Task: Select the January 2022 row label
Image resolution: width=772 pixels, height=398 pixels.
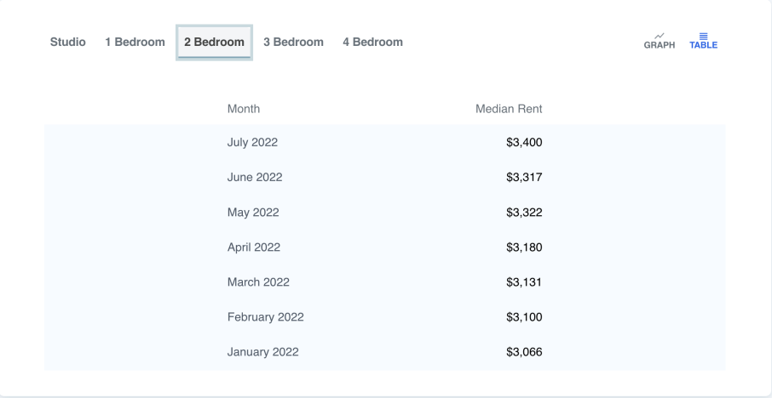Action: tap(262, 352)
